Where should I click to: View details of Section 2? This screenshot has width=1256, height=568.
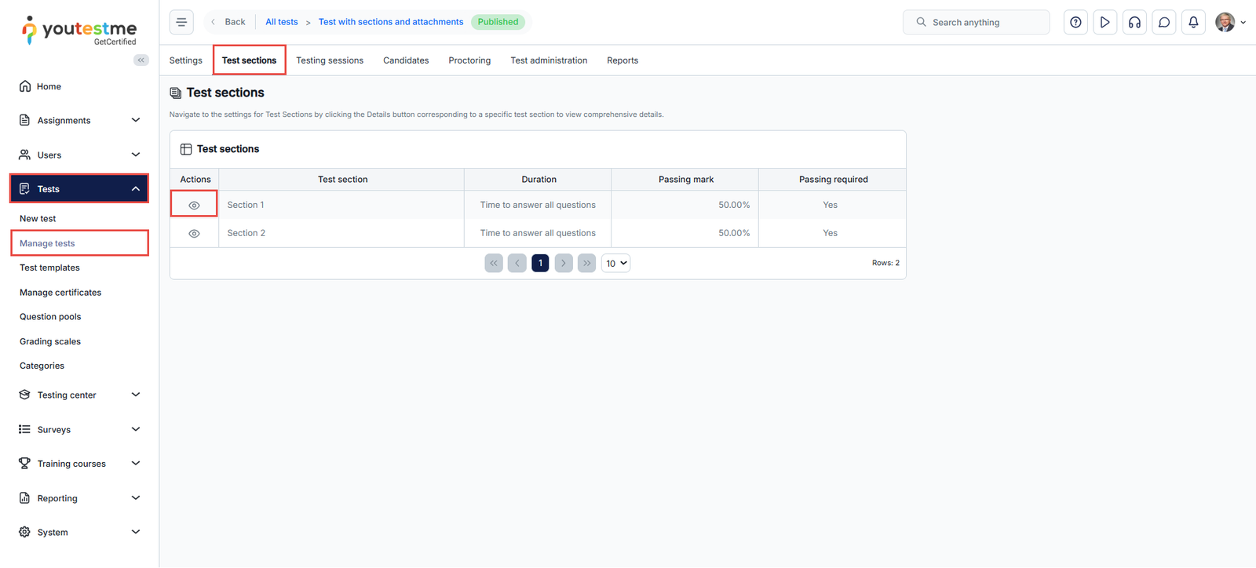click(194, 233)
